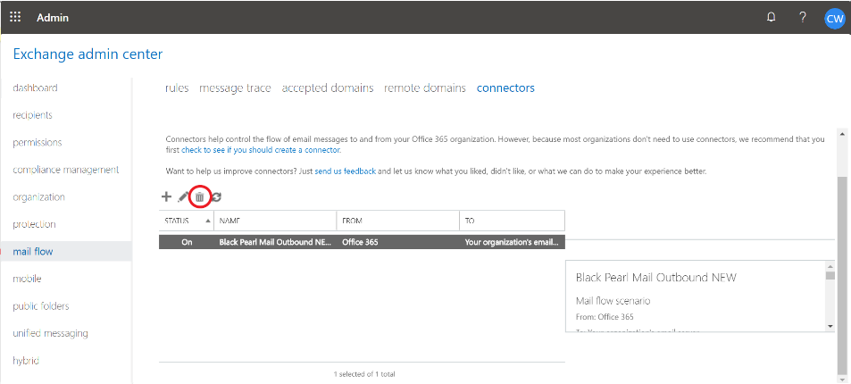Sort by the STATUS column header
The height and width of the screenshot is (384, 851).
tap(186, 221)
